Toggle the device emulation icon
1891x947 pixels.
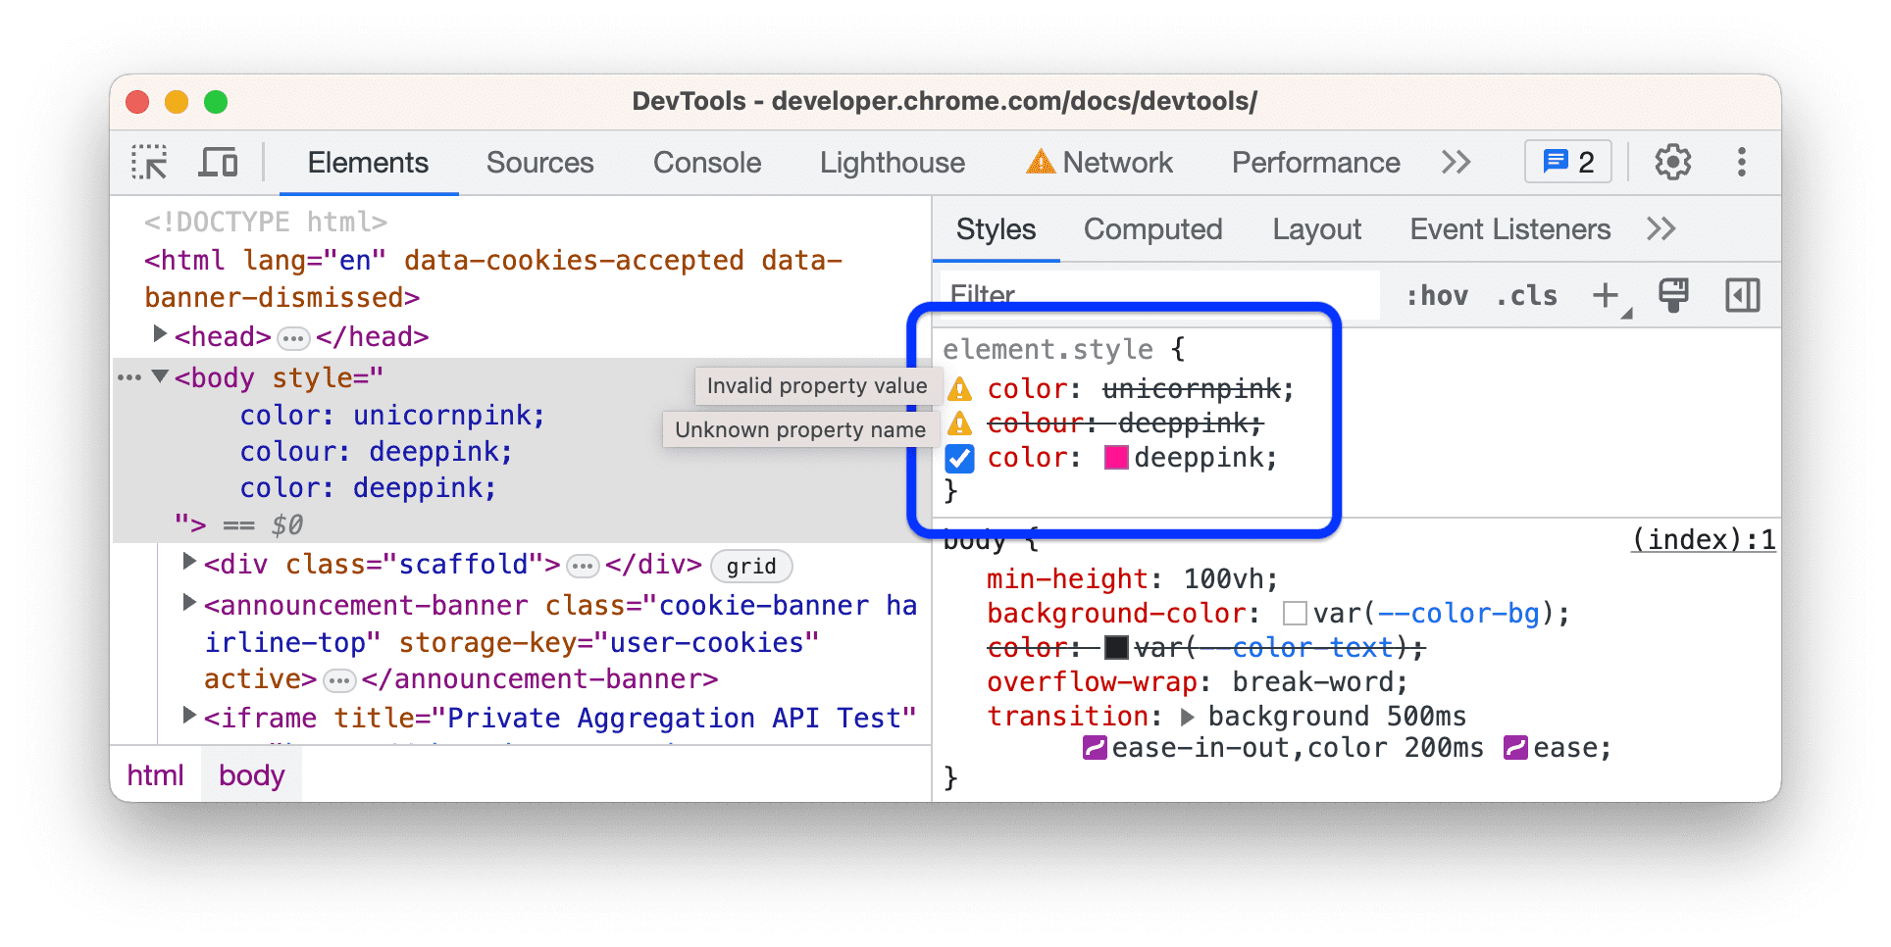tap(218, 162)
